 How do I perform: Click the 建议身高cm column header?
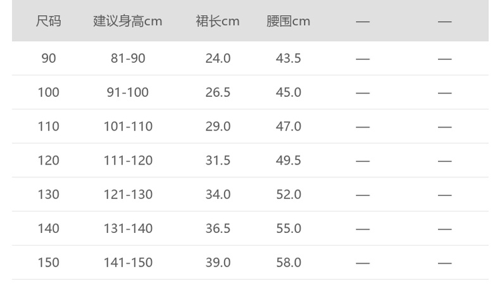128,21
